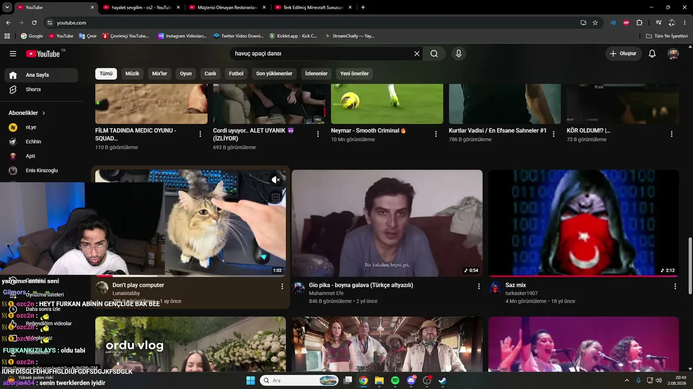Open the YouTube guide hamburger menu
693x389 pixels.
coord(13,53)
